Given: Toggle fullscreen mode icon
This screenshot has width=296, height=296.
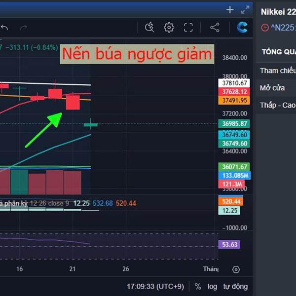Looking at the screenshot, I should (188, 28).
